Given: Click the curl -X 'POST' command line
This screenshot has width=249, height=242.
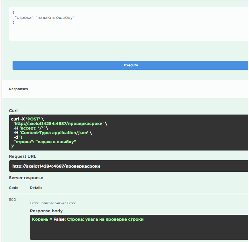Looking at the screenshot, I should pos(26,119).
